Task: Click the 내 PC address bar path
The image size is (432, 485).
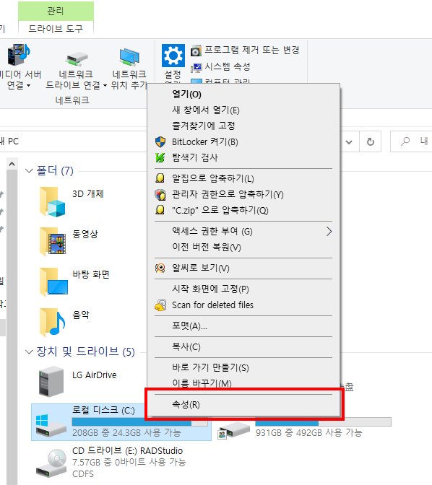Action: (x=11, y=141)
